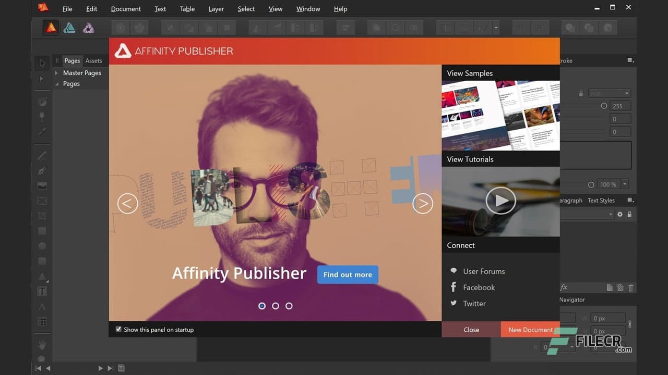Open the RGB color model dropdown
Screen dimensions: 668x375
[609, 93]
